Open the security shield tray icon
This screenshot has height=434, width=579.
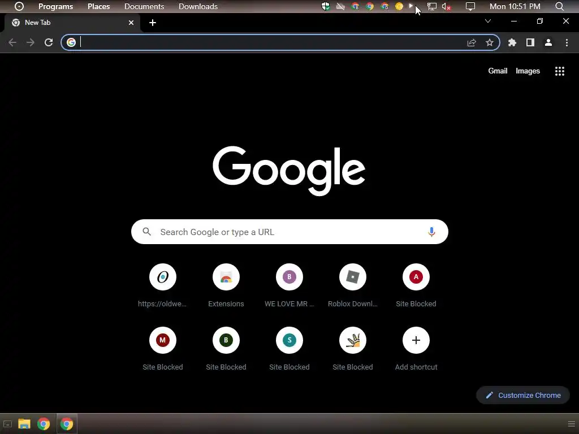[x=325, y=6]
